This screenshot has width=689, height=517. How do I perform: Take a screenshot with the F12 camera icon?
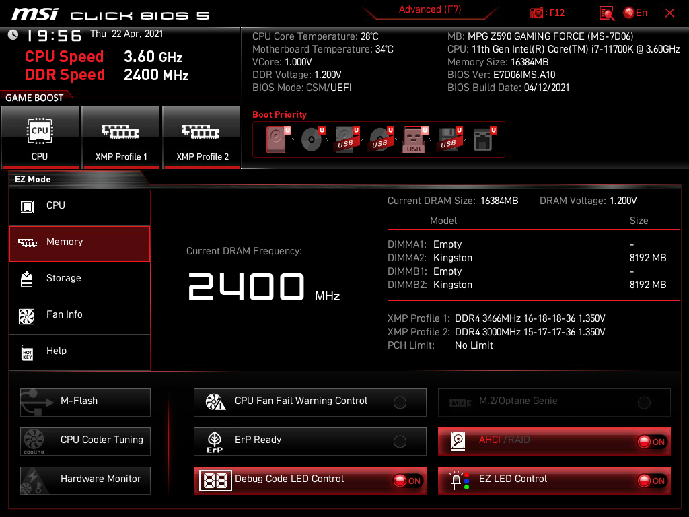coord(536,13)
